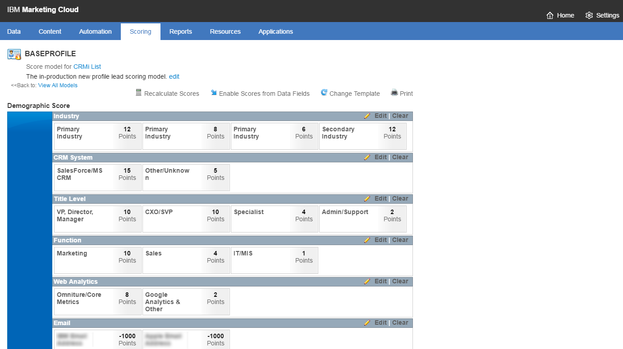Screen dimensions: 623x349
Task: Open the Automation tab
Action: point(95,31)
